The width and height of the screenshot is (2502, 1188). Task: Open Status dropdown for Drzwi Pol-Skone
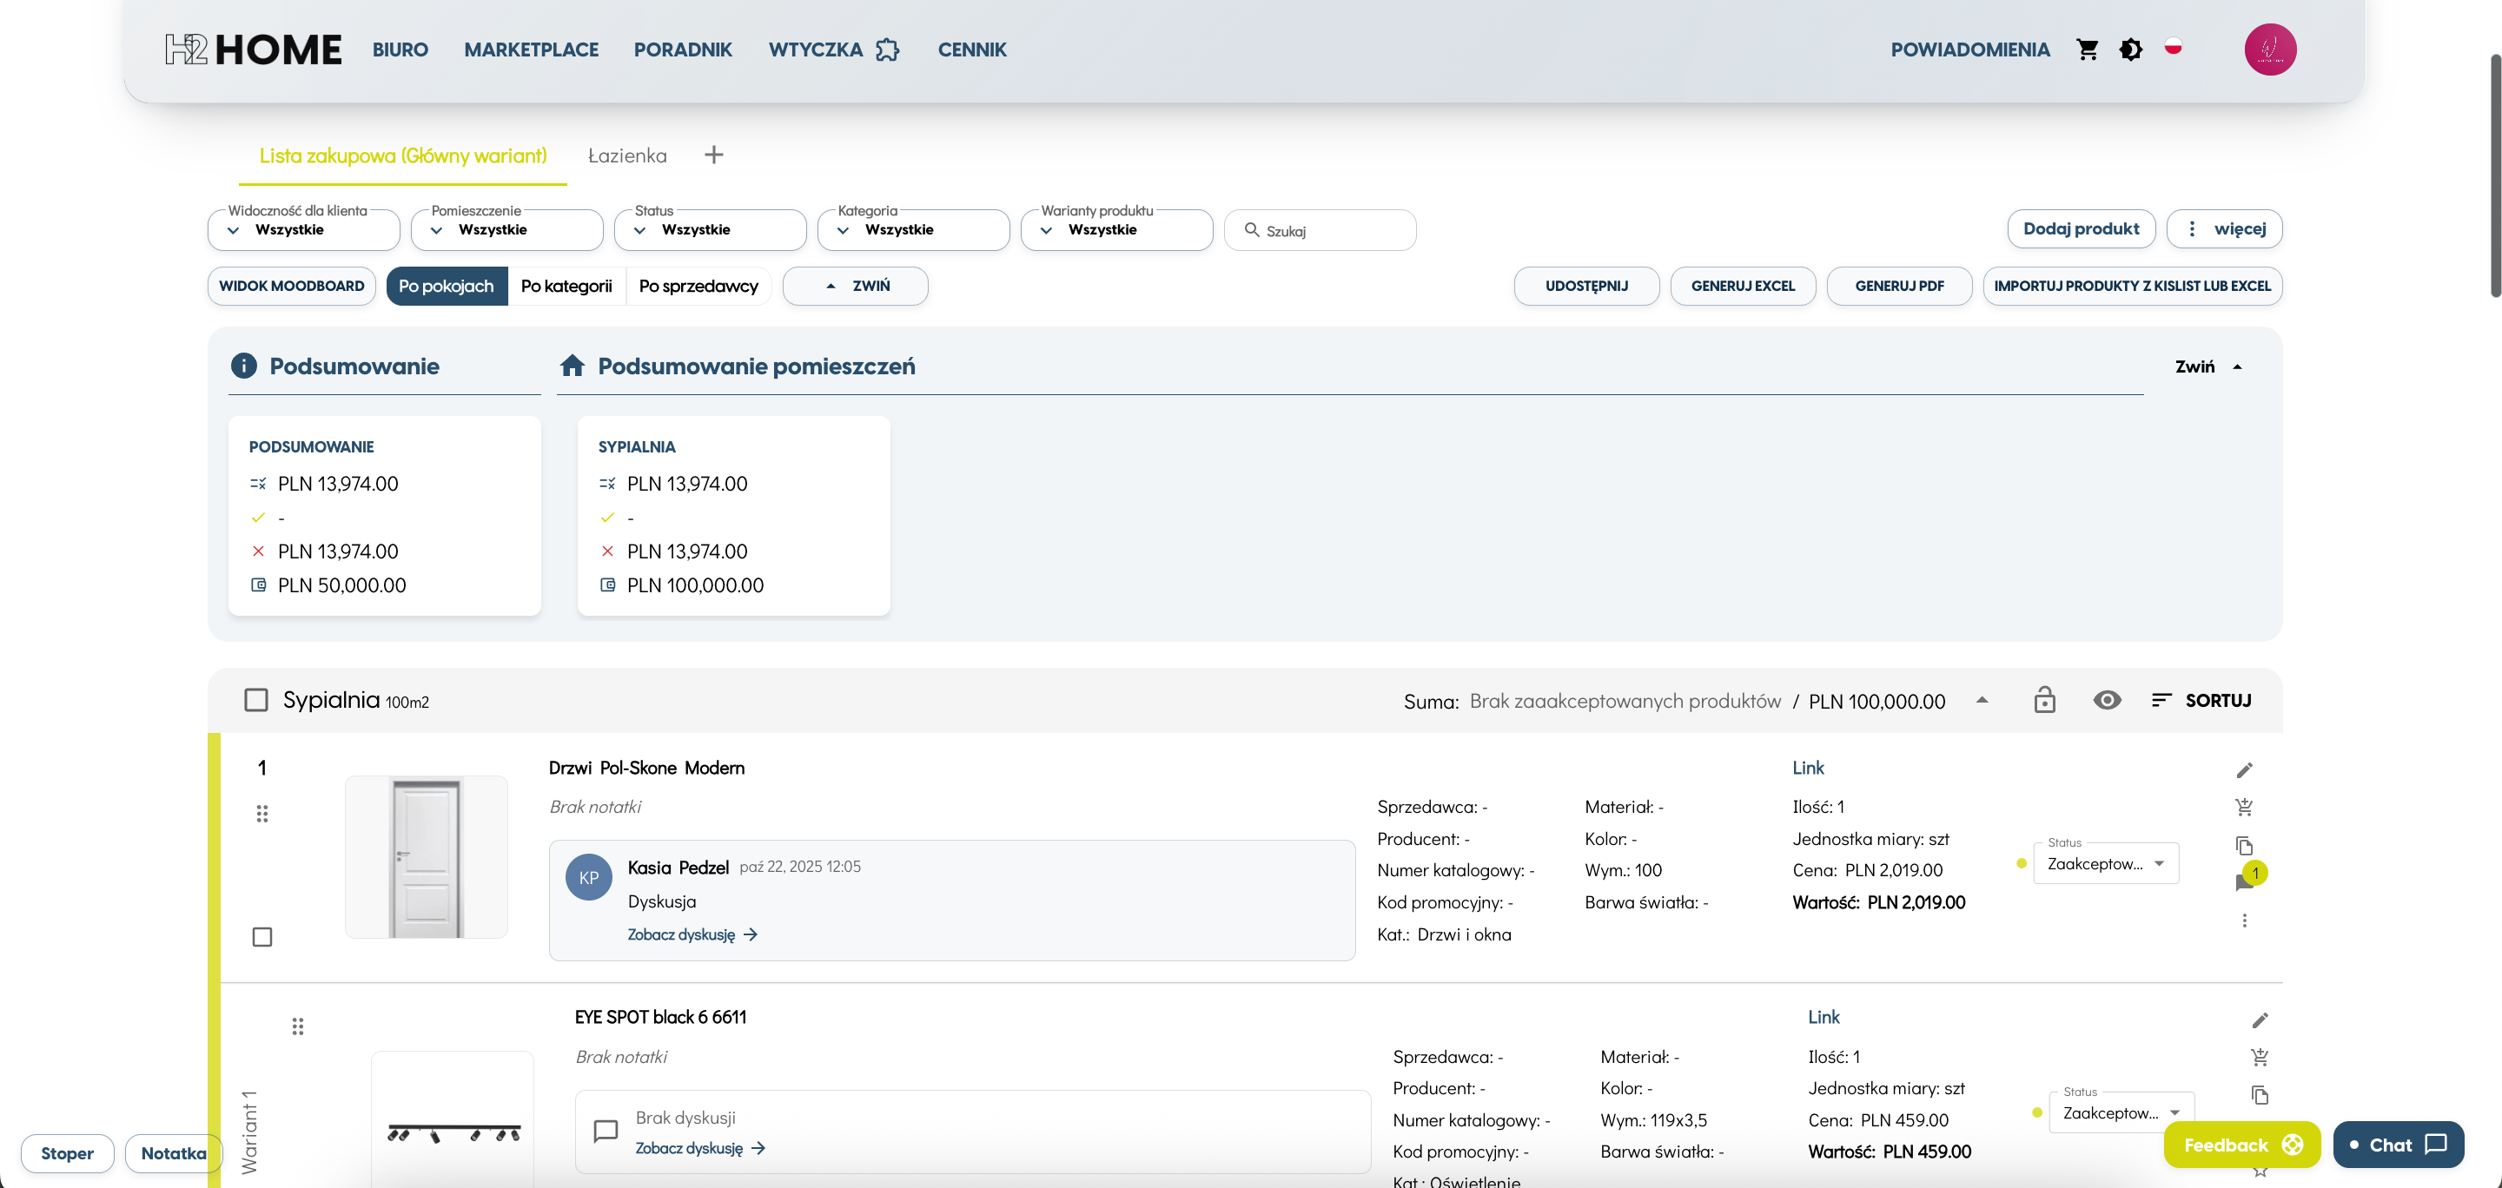coord(2106,863)
